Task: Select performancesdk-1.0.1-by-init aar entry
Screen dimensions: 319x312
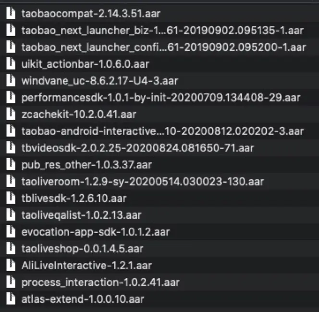Action: [x=161, y=98]
